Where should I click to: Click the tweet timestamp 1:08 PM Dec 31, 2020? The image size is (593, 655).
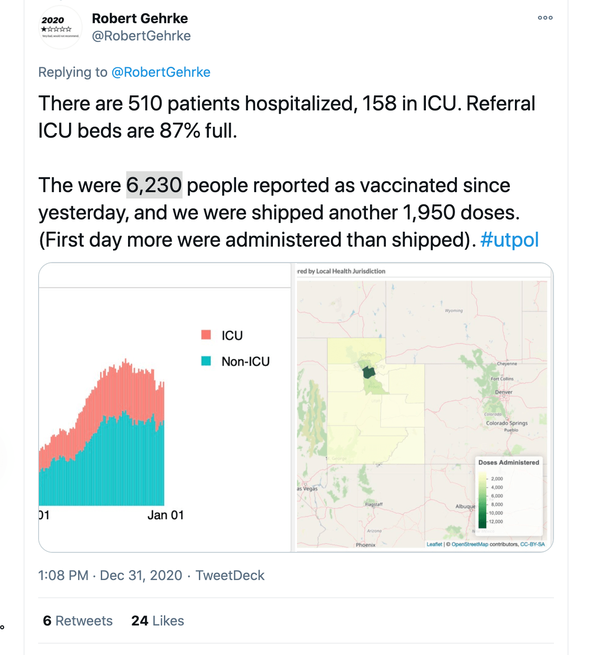(x=110, y=576)
